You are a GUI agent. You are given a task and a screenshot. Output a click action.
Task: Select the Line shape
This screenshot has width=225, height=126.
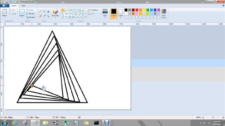[63, 10]
